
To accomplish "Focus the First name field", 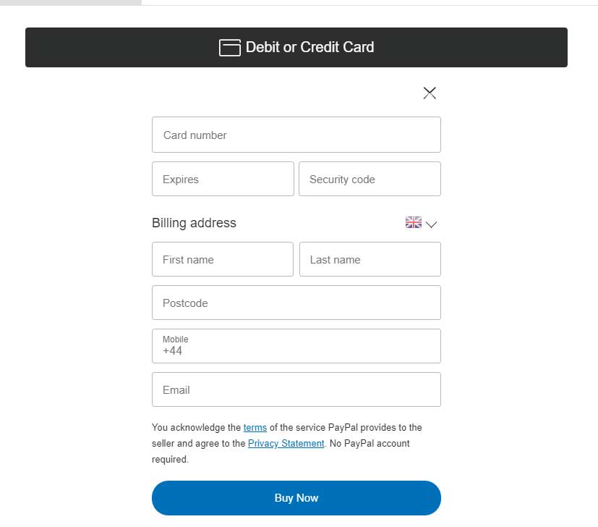I will 223,259.
